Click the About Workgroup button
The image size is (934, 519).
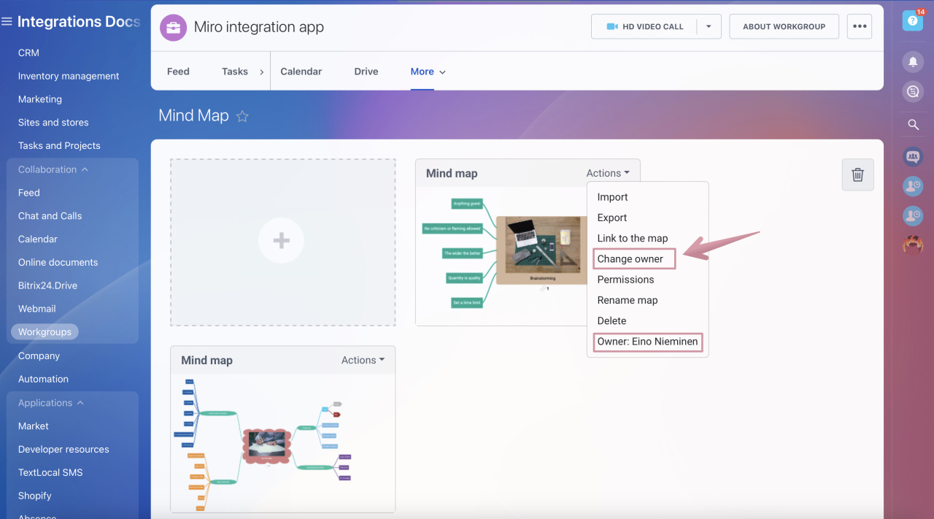click(x=784, y=26)
